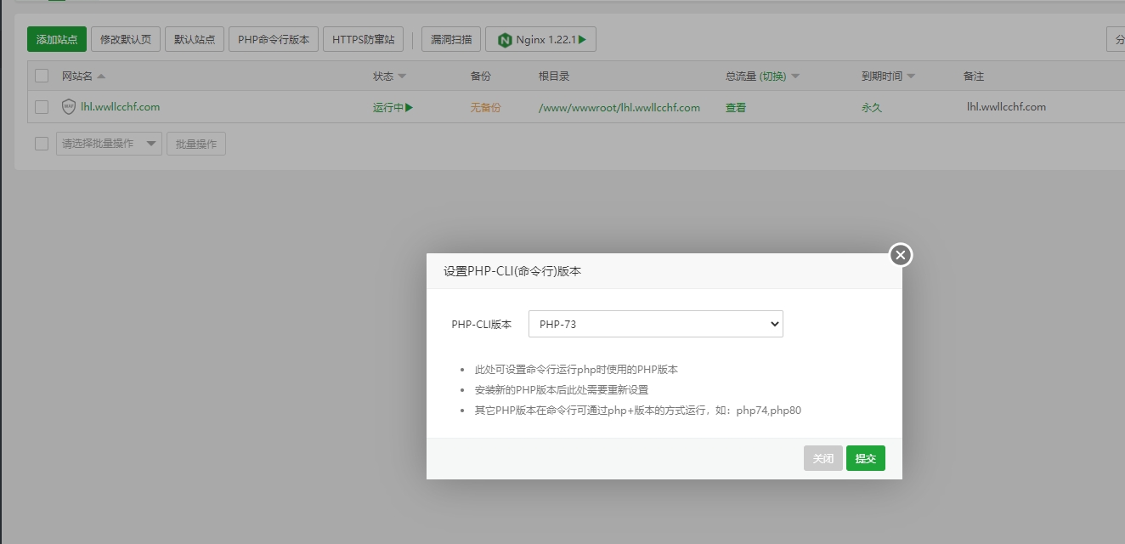Open PHP命令行版本 toolbar item

[274, 40]
